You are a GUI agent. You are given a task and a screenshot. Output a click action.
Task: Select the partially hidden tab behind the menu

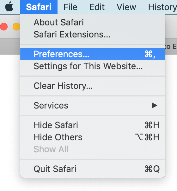pos(171,46)
